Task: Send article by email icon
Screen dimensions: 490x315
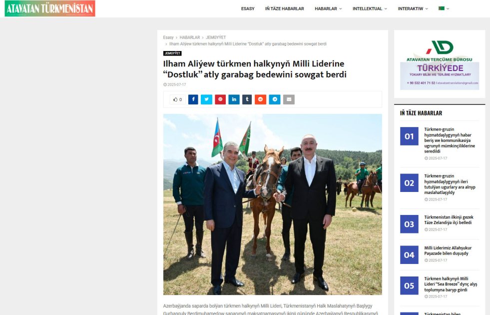Action: click(x=289, y=99)
